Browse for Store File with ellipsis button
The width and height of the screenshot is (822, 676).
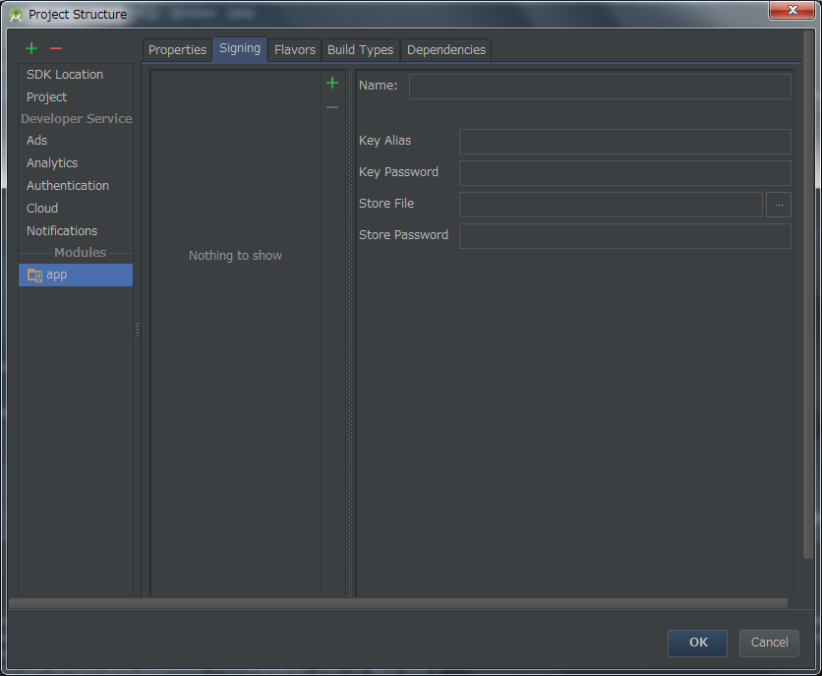pos(779,204)
